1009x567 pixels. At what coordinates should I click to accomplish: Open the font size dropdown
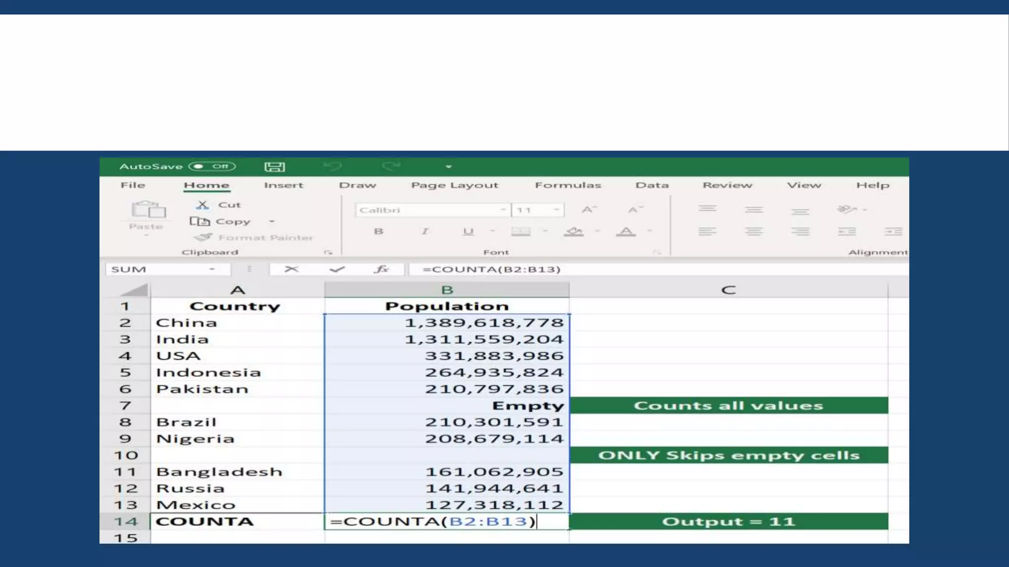556,210
